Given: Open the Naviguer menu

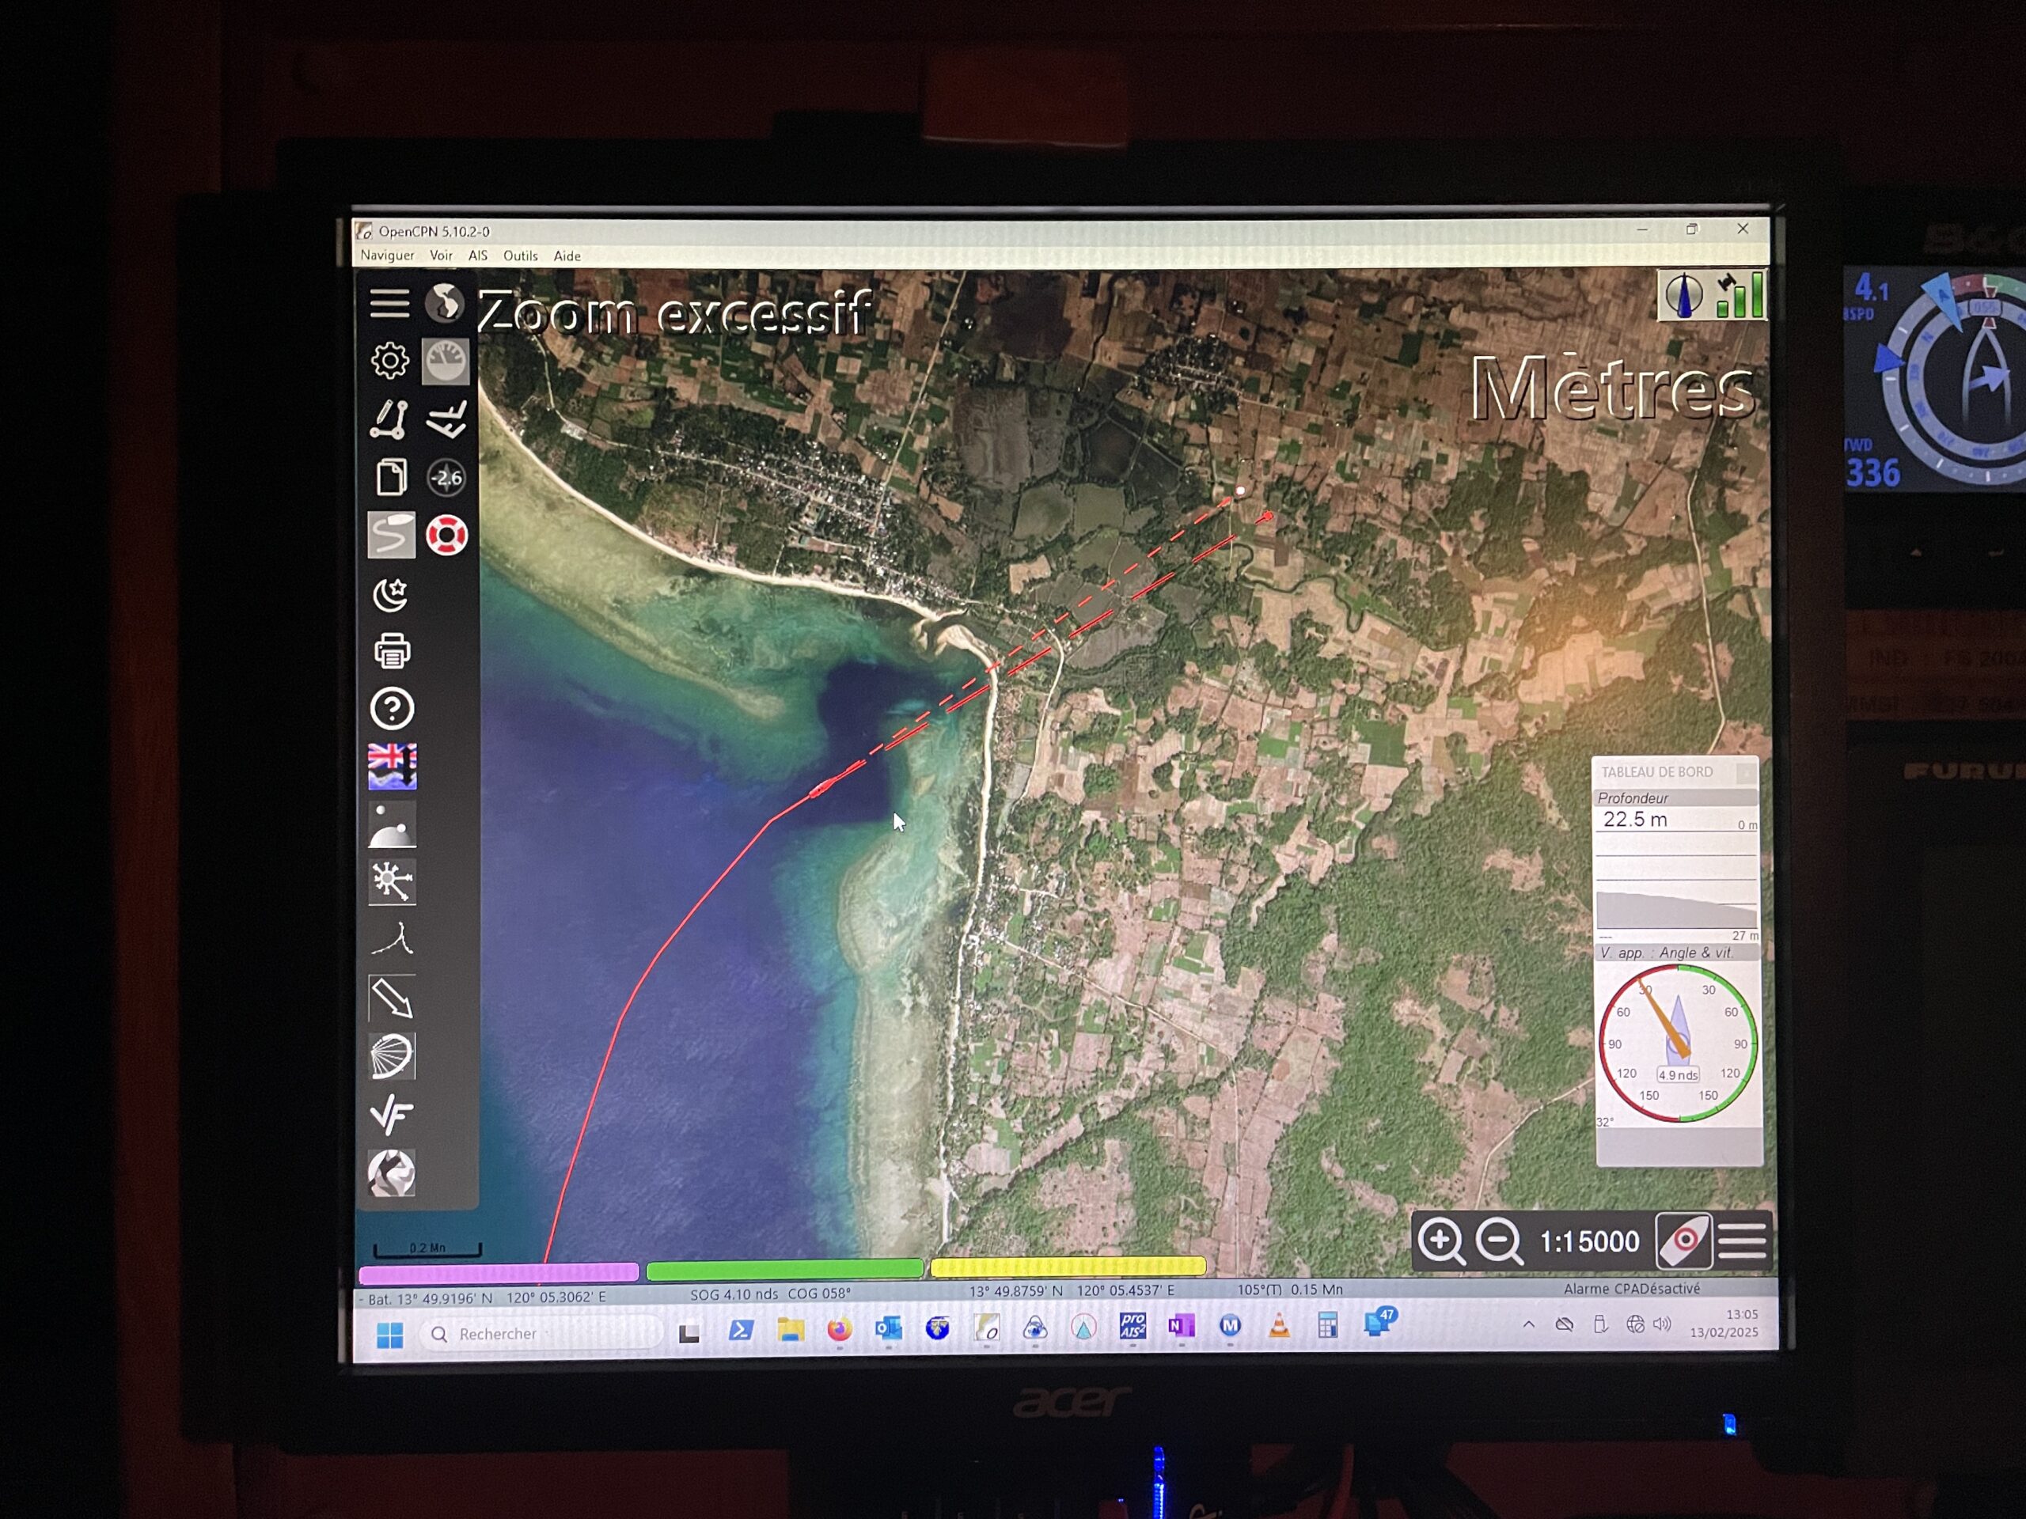Looking at the screenshot, I should (386, 256).
